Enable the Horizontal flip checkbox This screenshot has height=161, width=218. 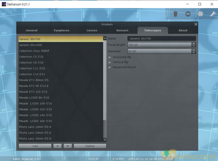point(110,57)
